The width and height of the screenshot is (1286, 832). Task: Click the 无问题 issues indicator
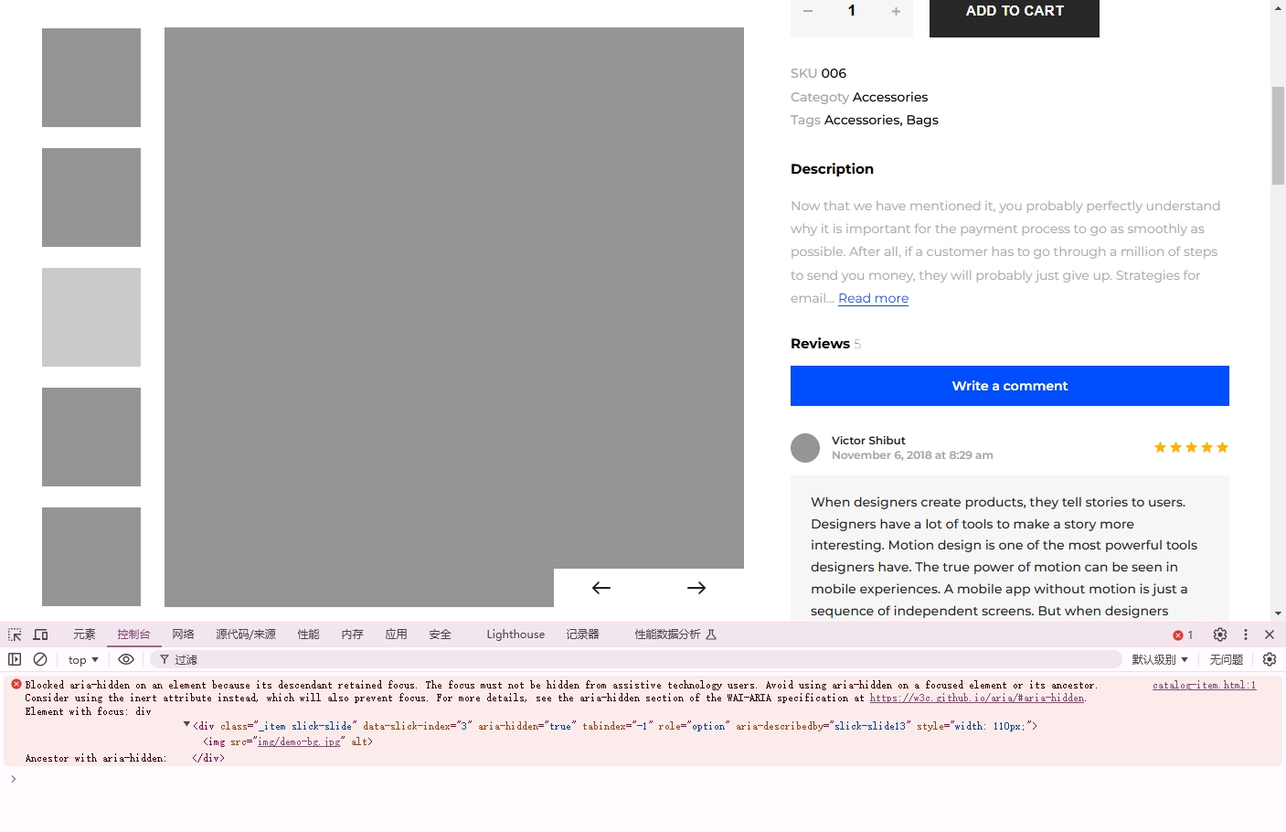(x=1227, y=659)
